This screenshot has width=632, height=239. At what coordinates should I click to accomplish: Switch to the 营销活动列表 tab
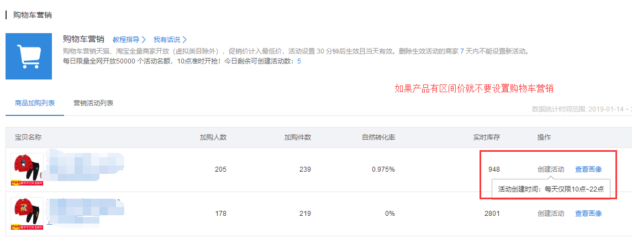93,103
